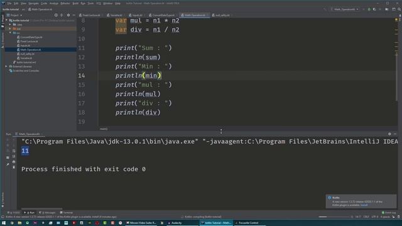
Task: Click the green Debug bug icon
Action: [x=369, y=9]
